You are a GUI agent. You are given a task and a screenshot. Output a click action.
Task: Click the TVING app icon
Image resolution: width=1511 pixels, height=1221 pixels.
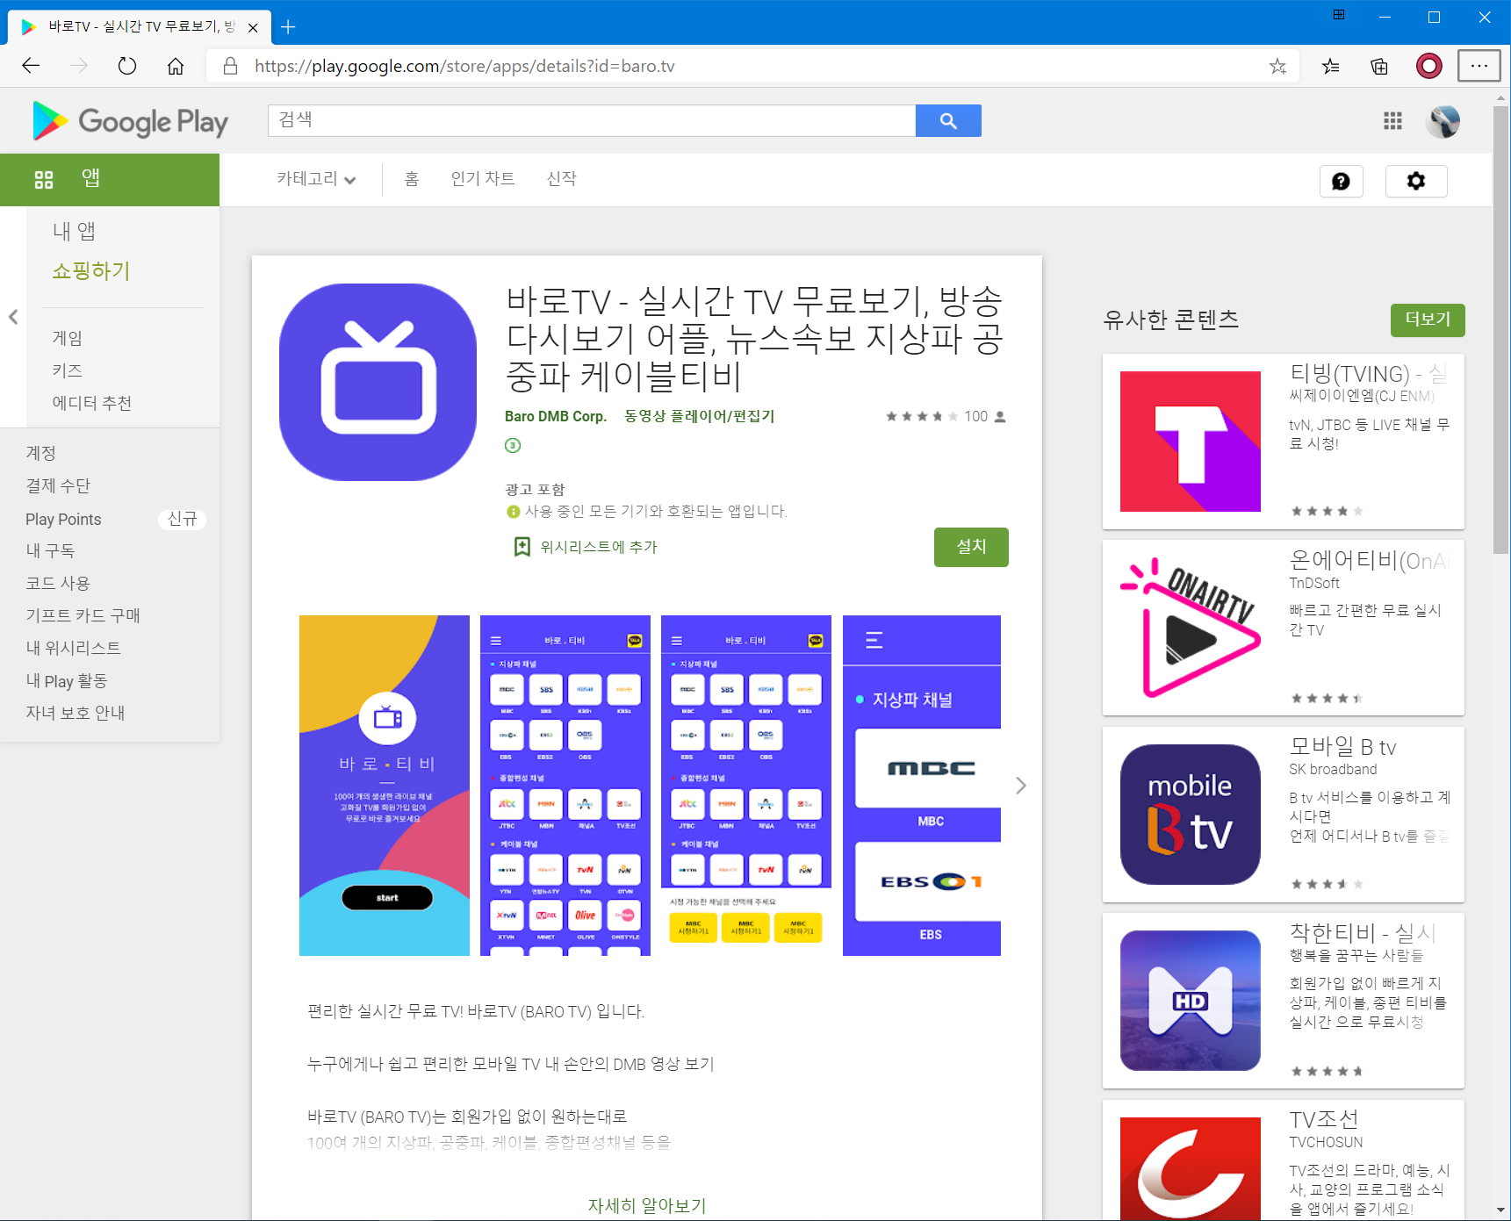point(1191,442)
